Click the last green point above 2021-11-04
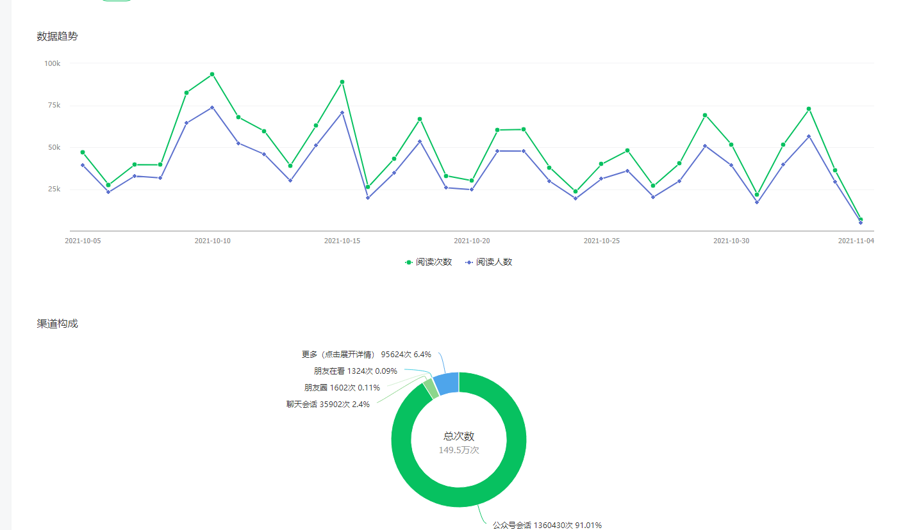The width and height of the screenshot is (903, 530). point(861,220)
